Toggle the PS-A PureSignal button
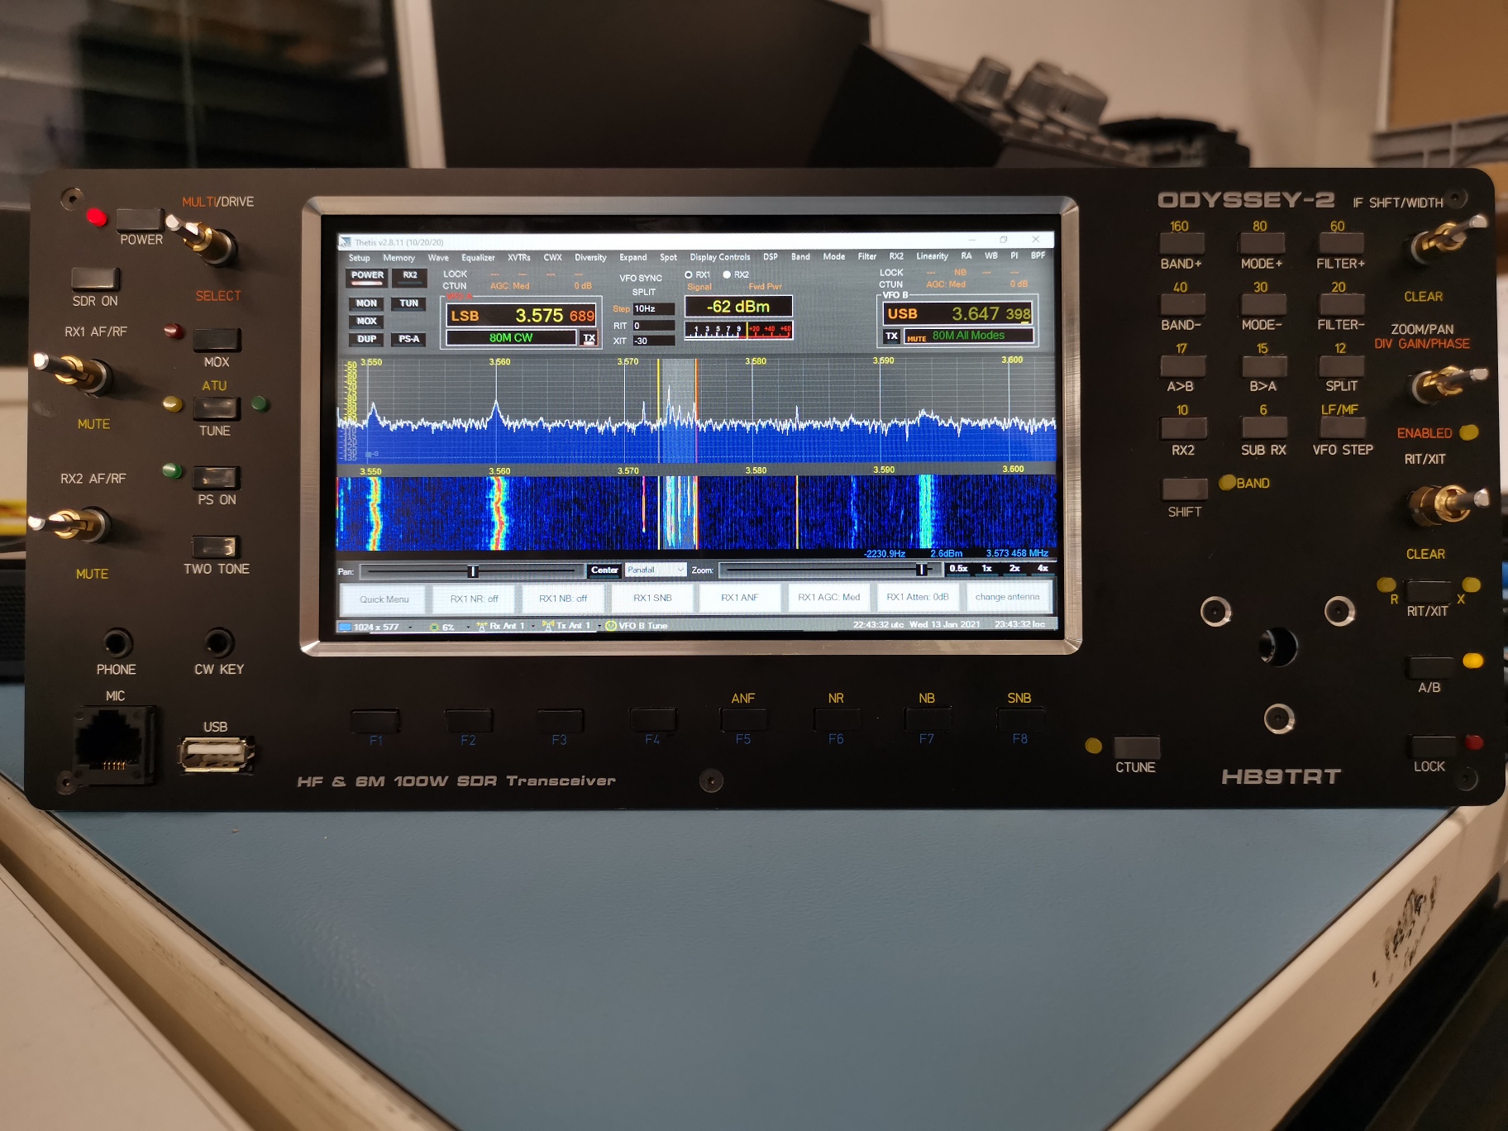 [409, 339]
